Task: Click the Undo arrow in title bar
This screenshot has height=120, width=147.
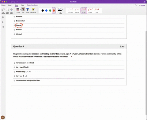Action: click(11, 2)
